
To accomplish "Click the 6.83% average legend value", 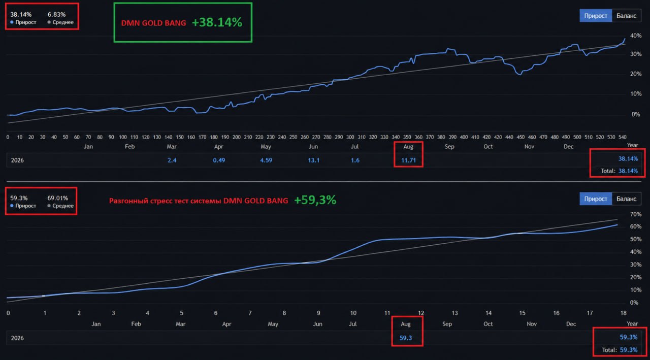I will 56,14.
